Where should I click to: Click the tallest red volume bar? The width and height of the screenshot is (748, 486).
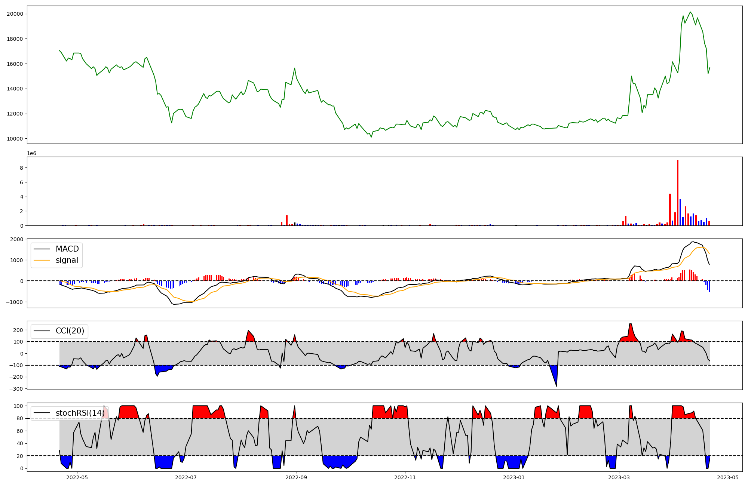click(677, 193)
